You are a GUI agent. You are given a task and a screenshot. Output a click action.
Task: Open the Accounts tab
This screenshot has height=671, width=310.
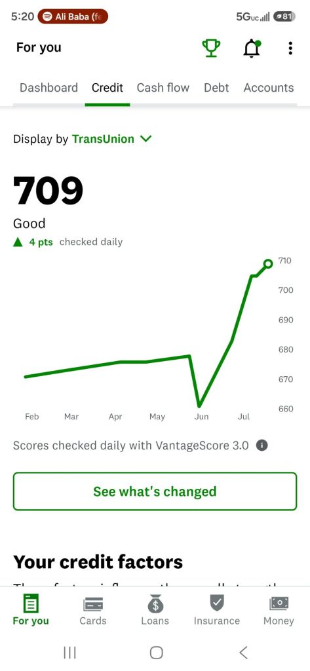269,88
